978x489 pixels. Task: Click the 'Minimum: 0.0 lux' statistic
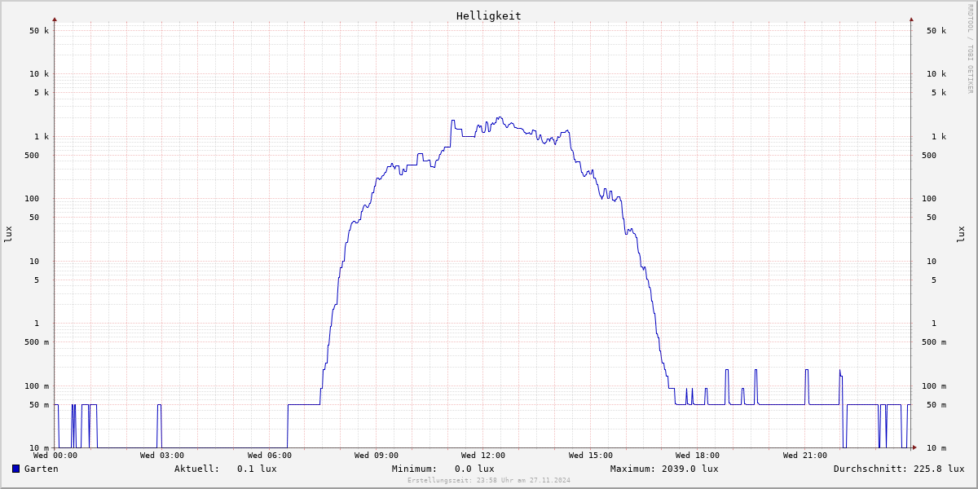[443, 469]
